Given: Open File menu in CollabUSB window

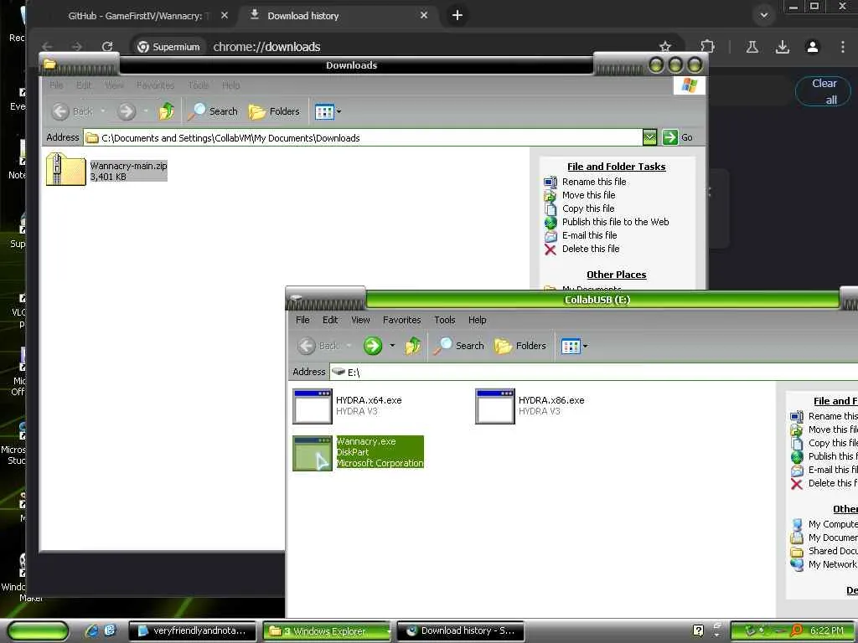Looking at the screenshot, I should click(302, 320).
